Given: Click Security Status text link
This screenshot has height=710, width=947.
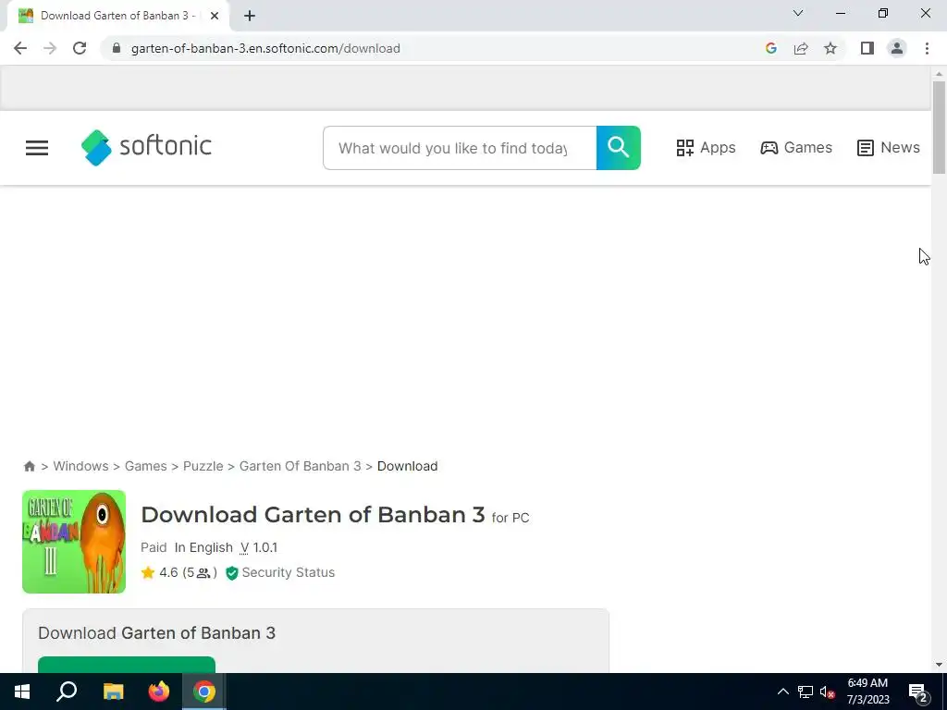Looking at the screenshot, I should [x=289, y=572].
